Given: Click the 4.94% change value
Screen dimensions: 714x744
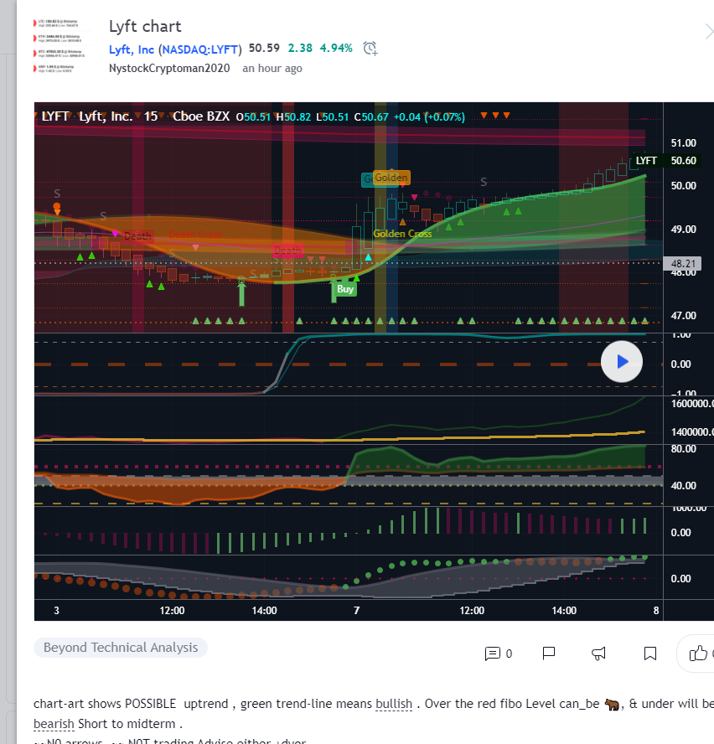Looking at the screenshot, I should pos(336,49).
